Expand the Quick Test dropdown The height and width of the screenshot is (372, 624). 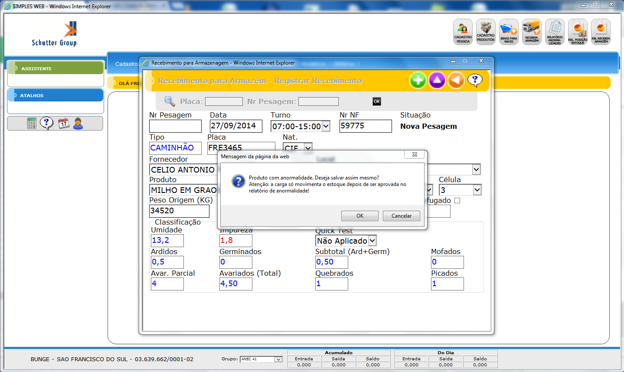coord(372,241)
